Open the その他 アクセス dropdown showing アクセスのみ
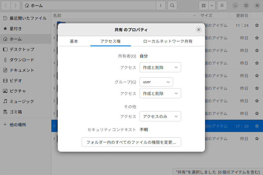 (x=160, y=116)
